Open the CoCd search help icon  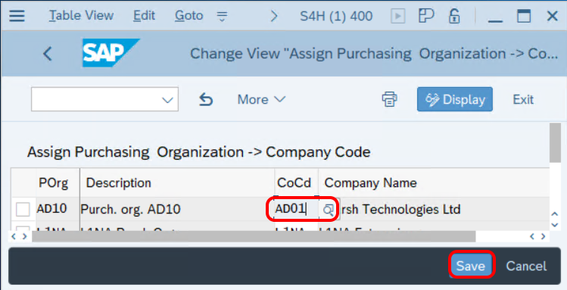click(328, 209)
